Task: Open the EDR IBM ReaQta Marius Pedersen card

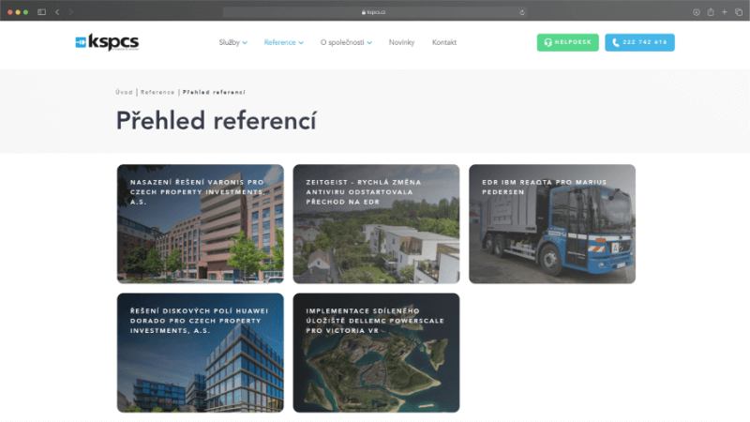Action: point(551,224)
